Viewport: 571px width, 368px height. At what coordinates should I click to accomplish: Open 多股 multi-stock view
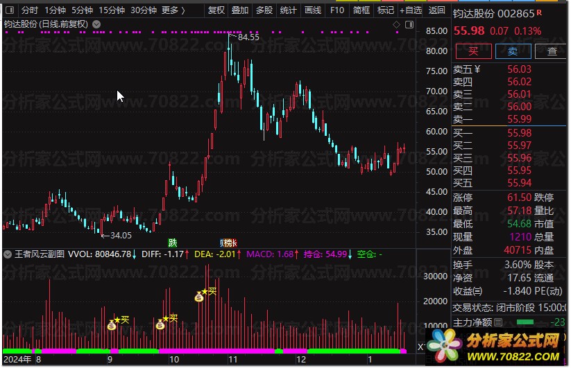[x=264, y=10]
